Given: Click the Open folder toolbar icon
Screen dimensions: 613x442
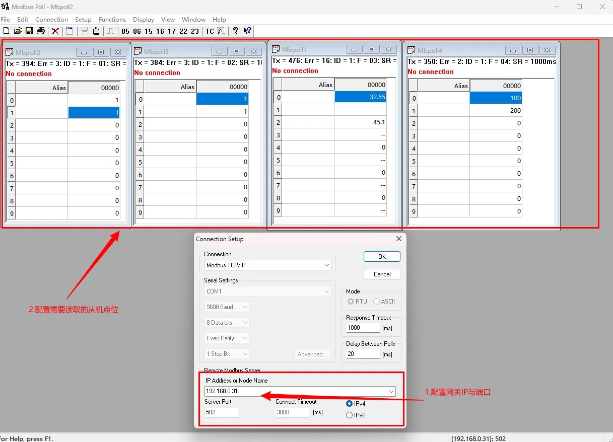Looking at the screenshot, I should [x=18, y=31].
